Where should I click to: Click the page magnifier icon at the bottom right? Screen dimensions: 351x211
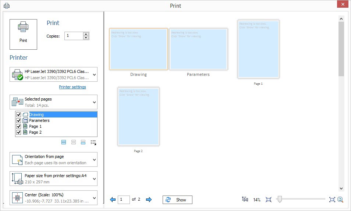pos(340,199)
